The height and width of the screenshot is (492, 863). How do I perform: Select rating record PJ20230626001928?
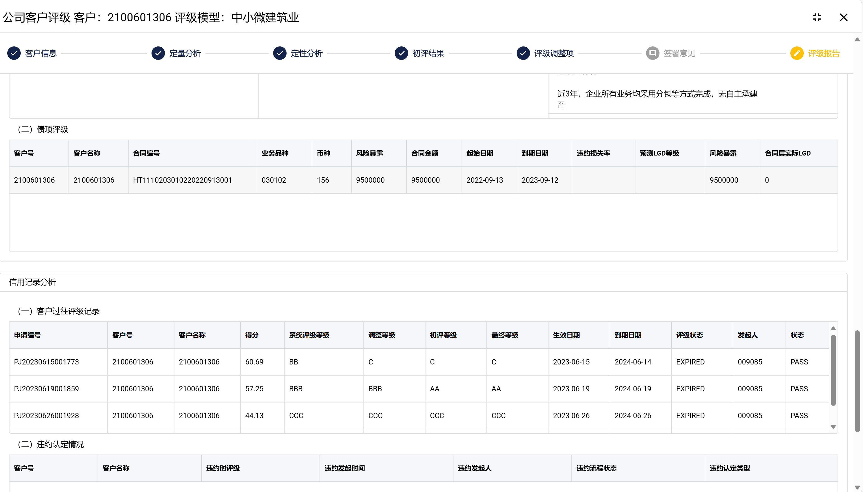tap(46, 416)
